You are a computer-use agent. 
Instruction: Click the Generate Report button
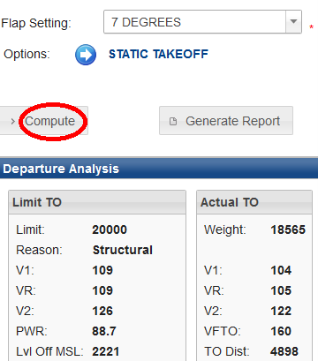pos(226,121)
